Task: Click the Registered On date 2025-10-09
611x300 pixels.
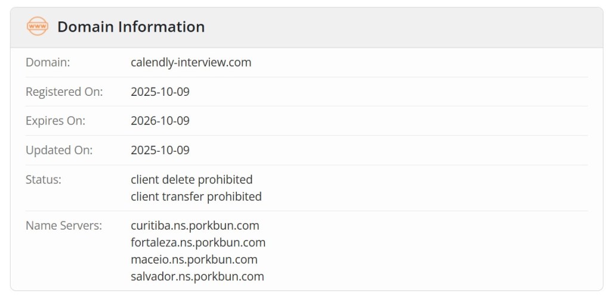Action: tap(160, 92)
